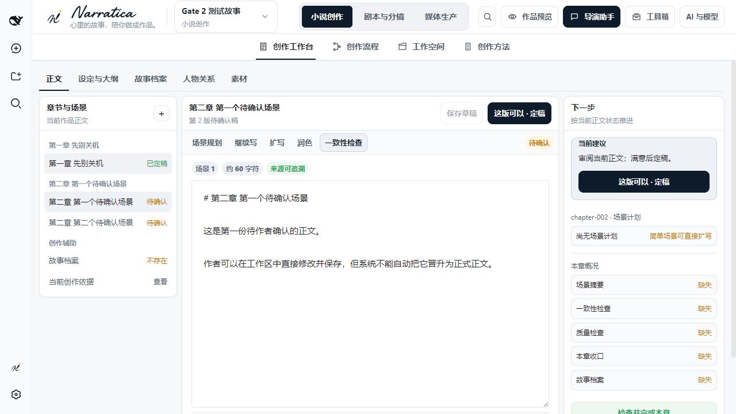Select the 扩写 tool
The height and width of the screenshot is (414, 736).
[x=277, y=143]
